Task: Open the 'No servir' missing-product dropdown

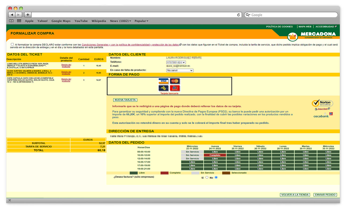Action: point(180,70)
